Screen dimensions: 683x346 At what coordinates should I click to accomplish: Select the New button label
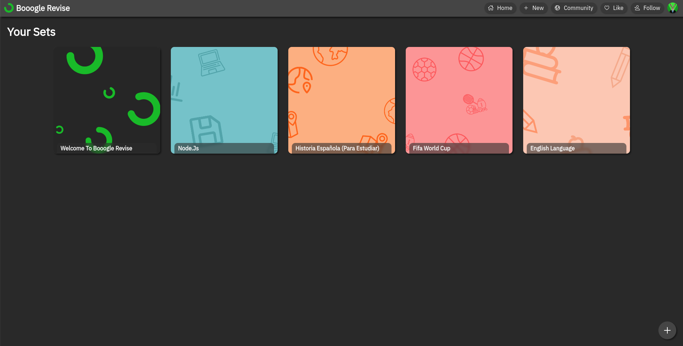(x=538, y=8)
